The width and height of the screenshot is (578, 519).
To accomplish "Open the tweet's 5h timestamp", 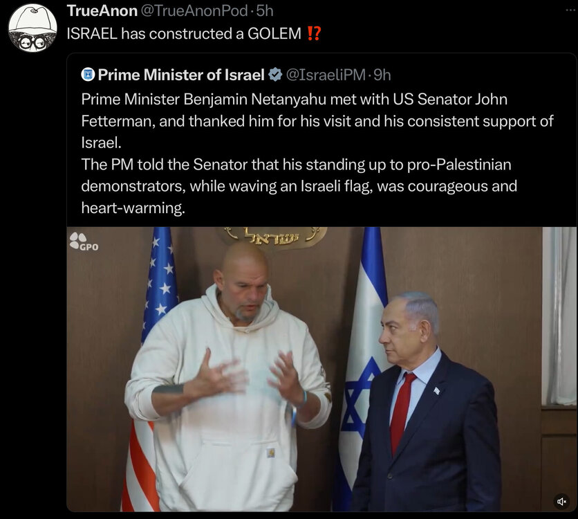I will [265, 10].
